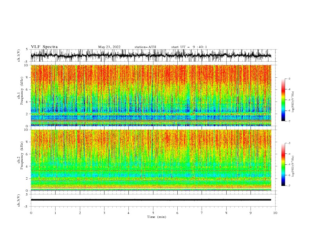Click the ch.3 waveform trace panel
310x239 pixels.
[153, 200]
